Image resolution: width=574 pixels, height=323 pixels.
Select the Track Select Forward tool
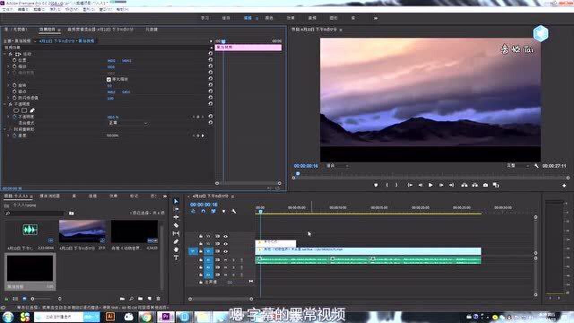(x=176, y=210)
